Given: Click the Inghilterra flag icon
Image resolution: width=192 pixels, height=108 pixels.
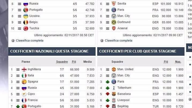Looking at the screenshot, I should coord(24,69).
